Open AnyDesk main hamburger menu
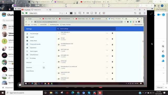Image resolution: width=168 pixels, height=95 pixels. coord(145,13)
